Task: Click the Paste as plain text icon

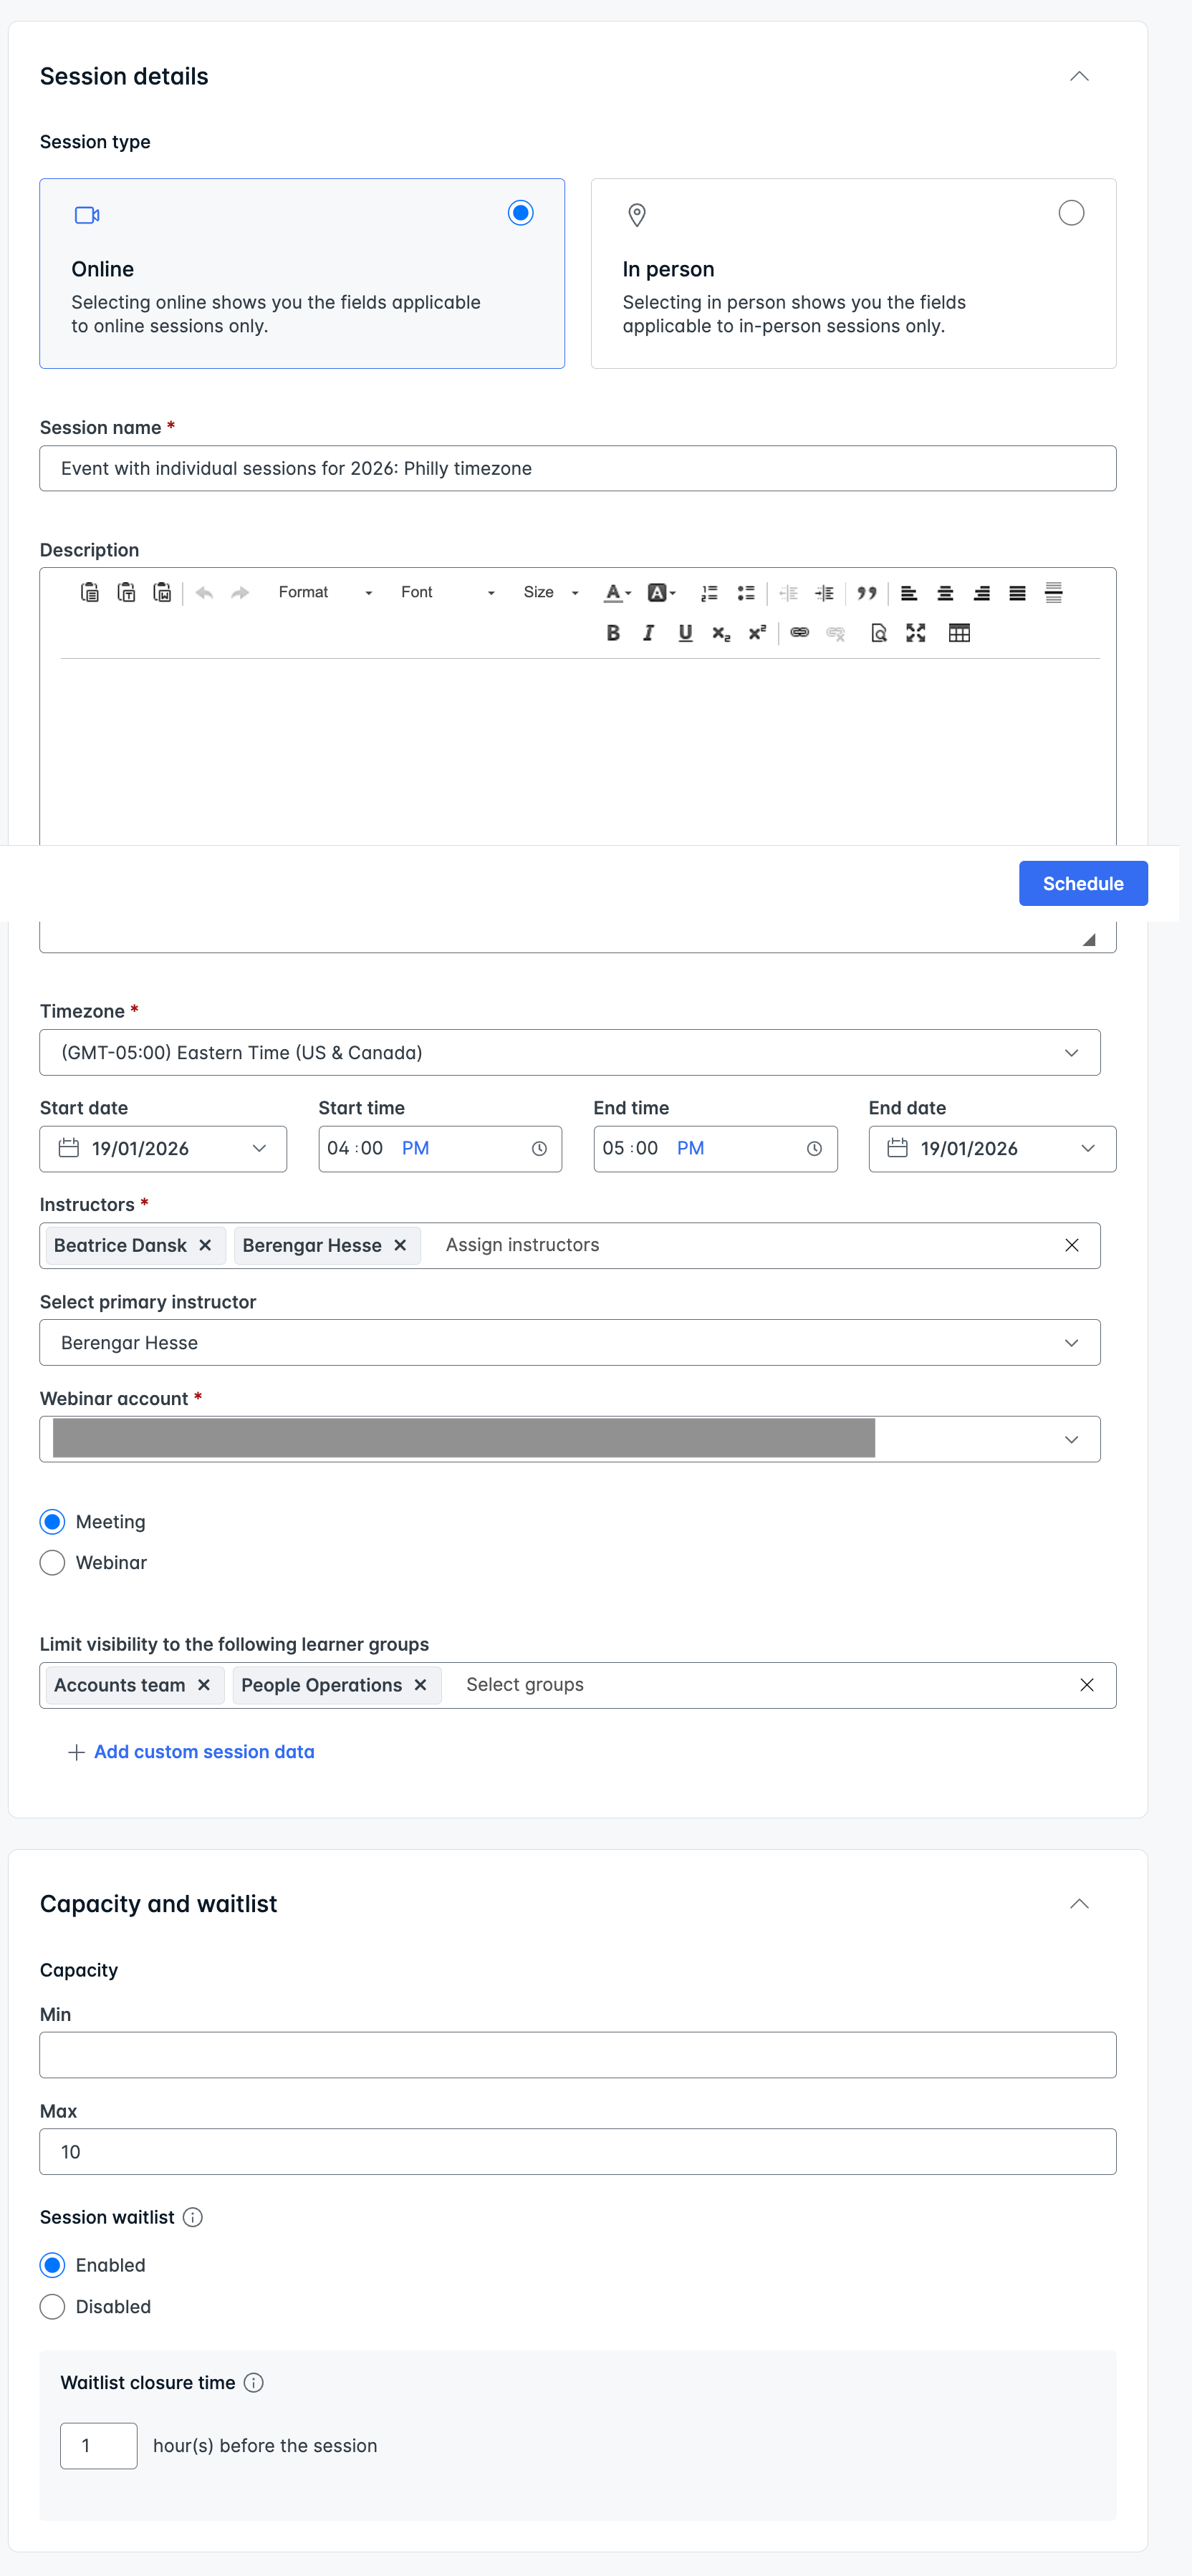Action: coord(126,593)
